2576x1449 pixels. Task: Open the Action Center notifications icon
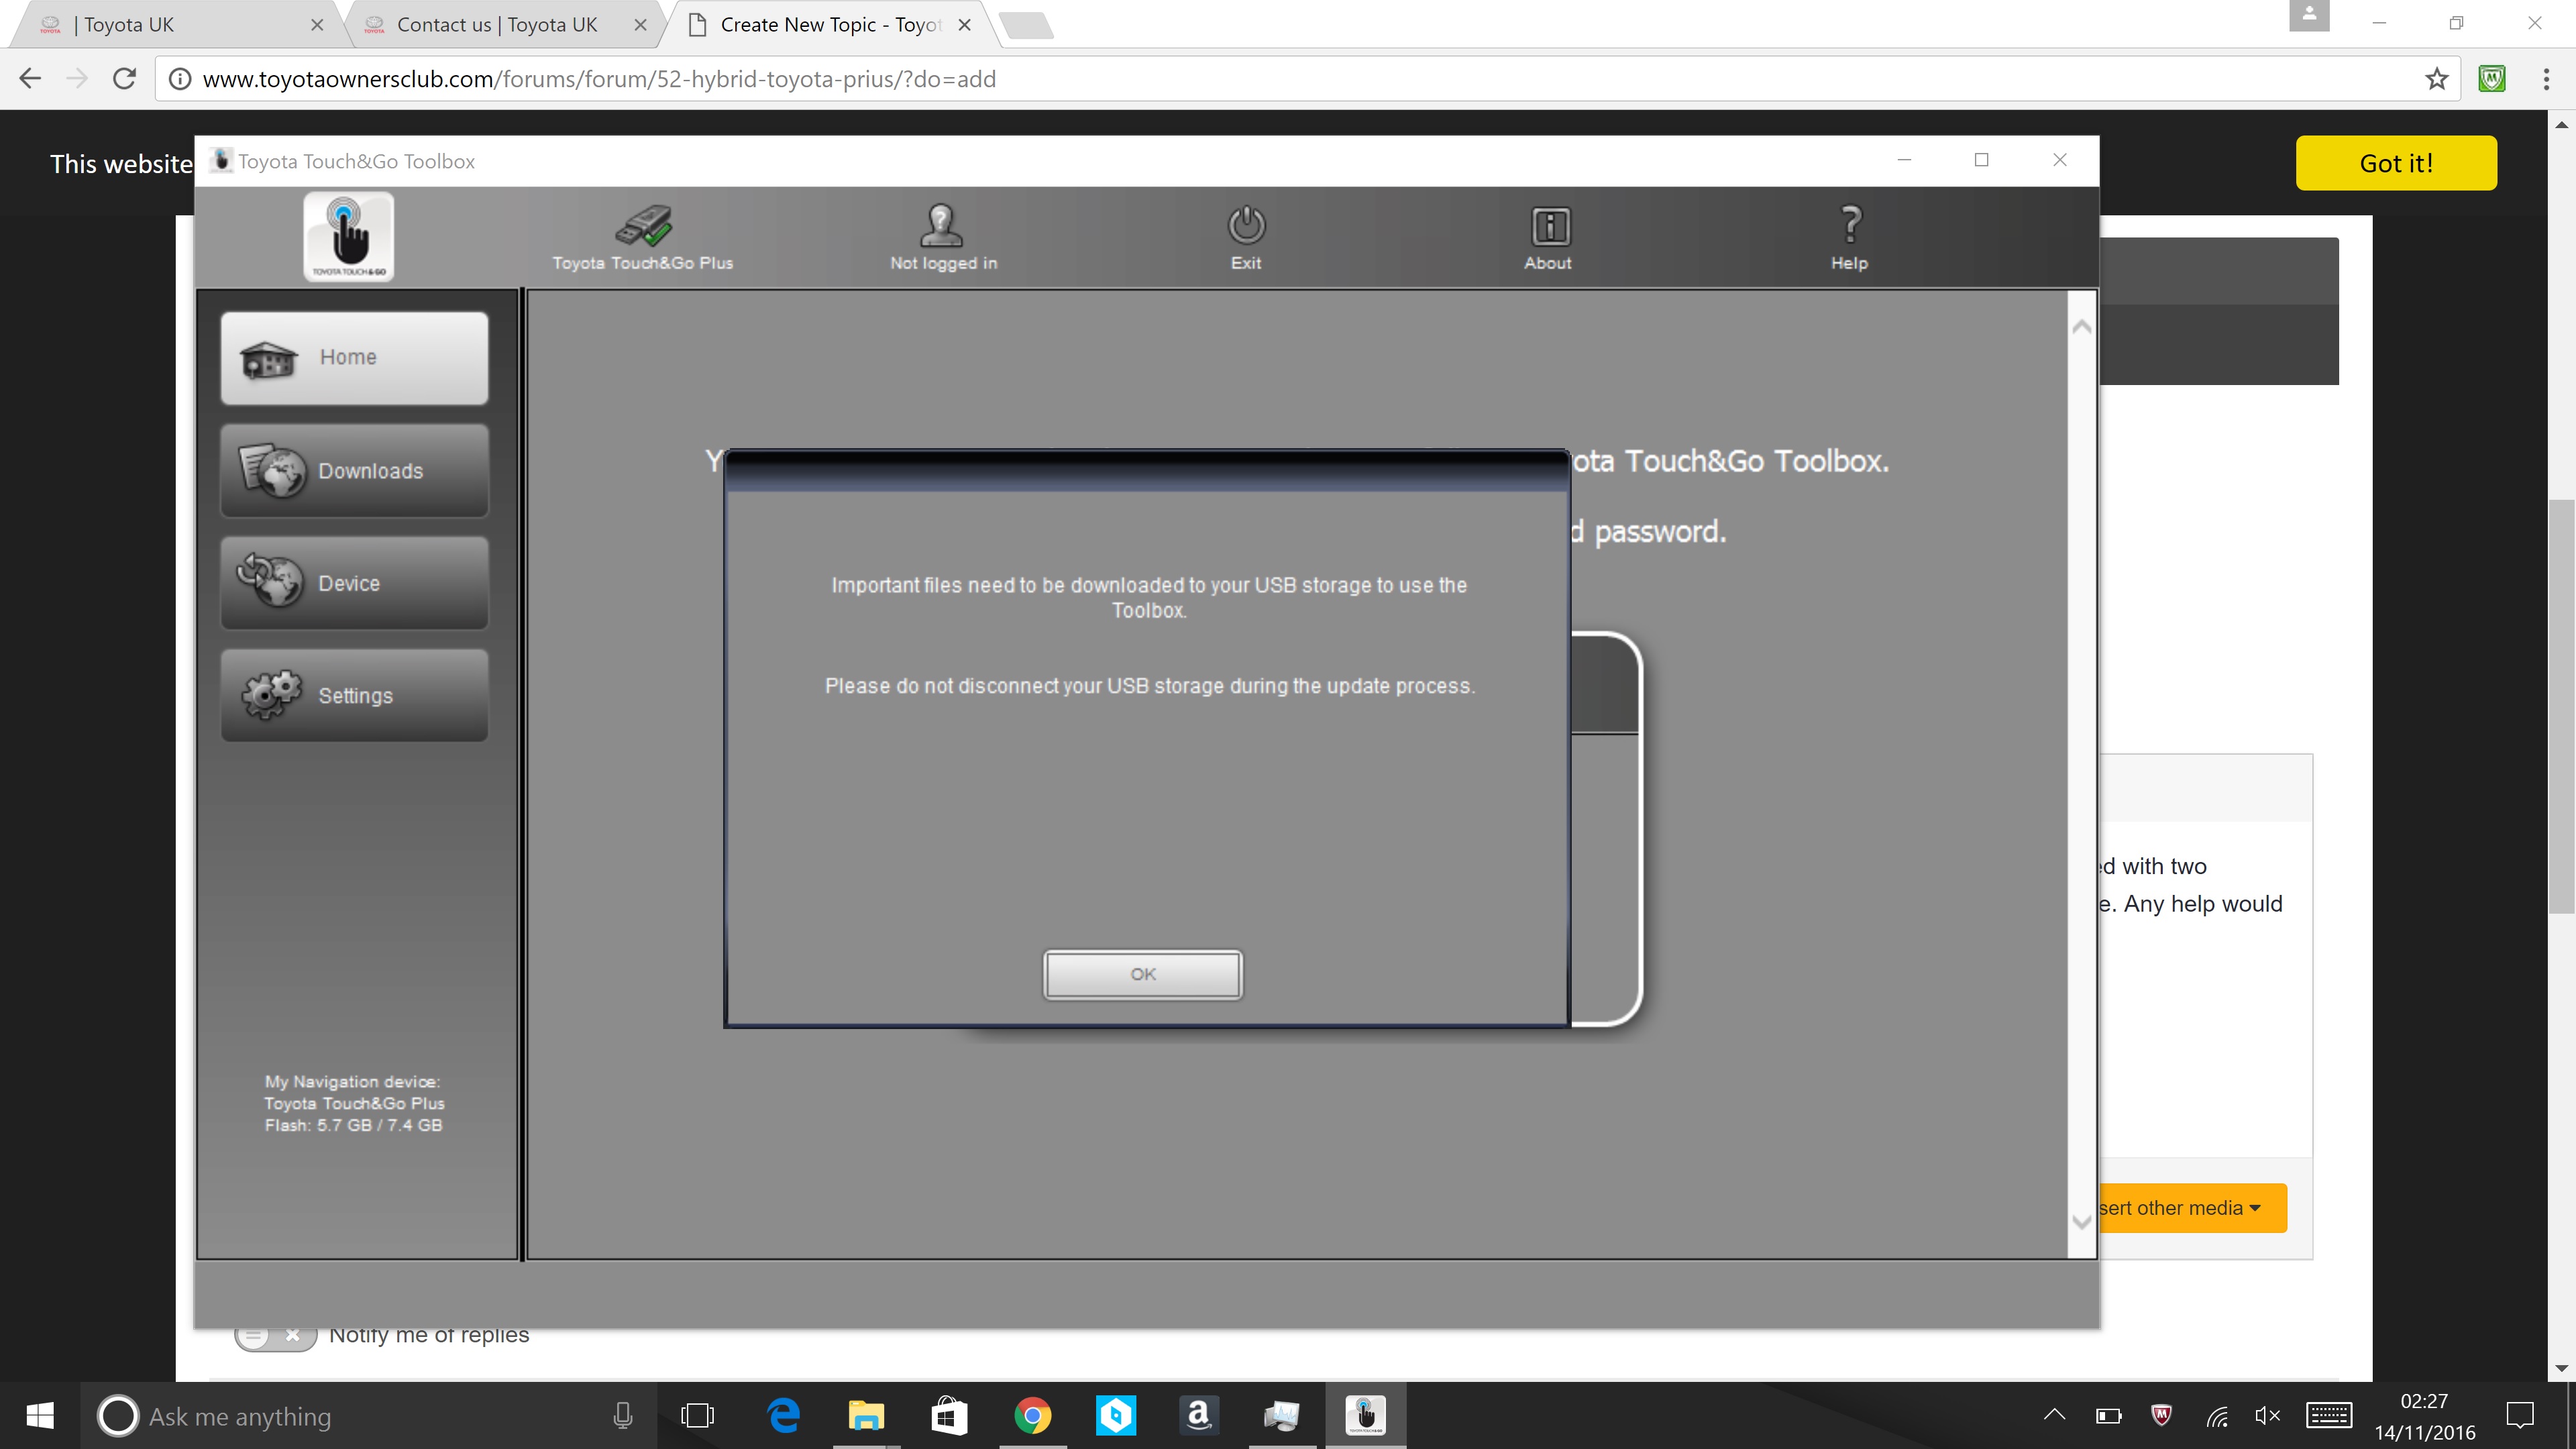tap(2520, 1415)
